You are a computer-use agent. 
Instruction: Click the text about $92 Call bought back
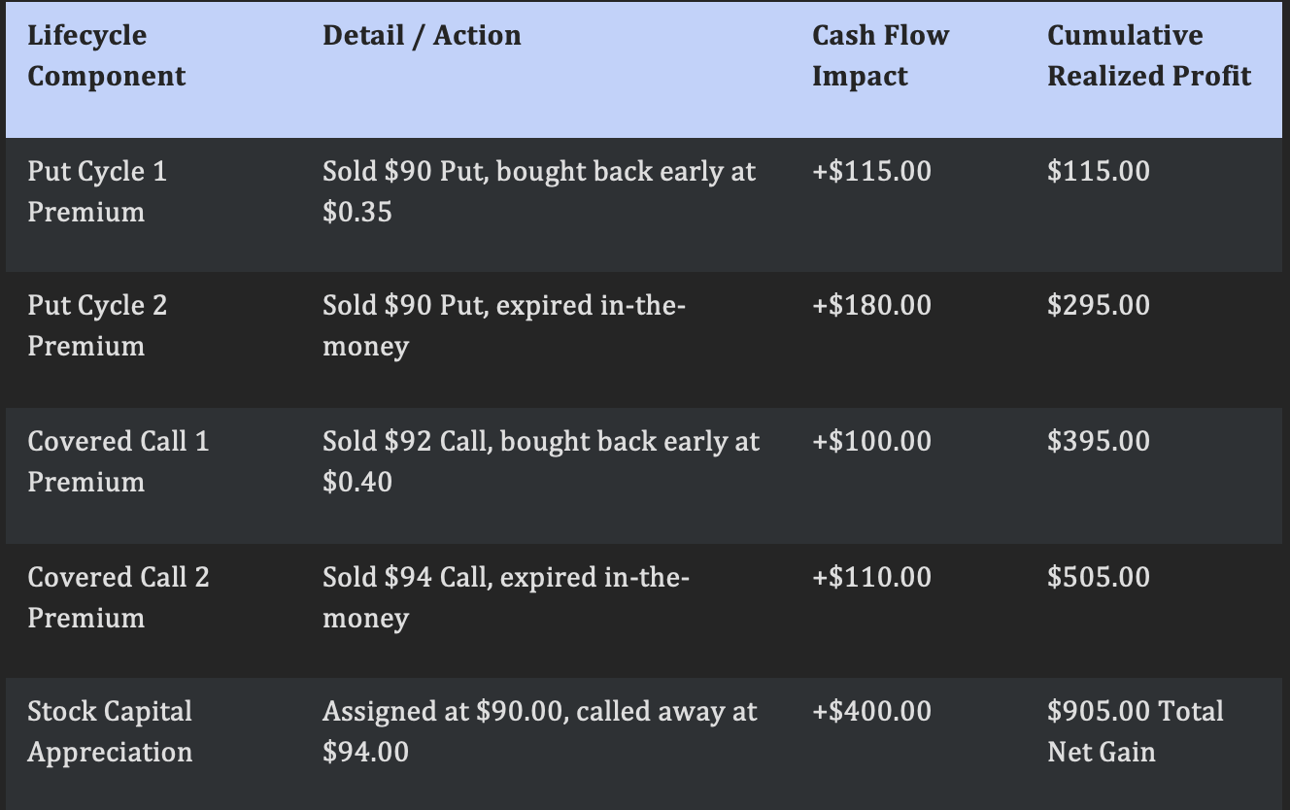(x=541, y=461)
